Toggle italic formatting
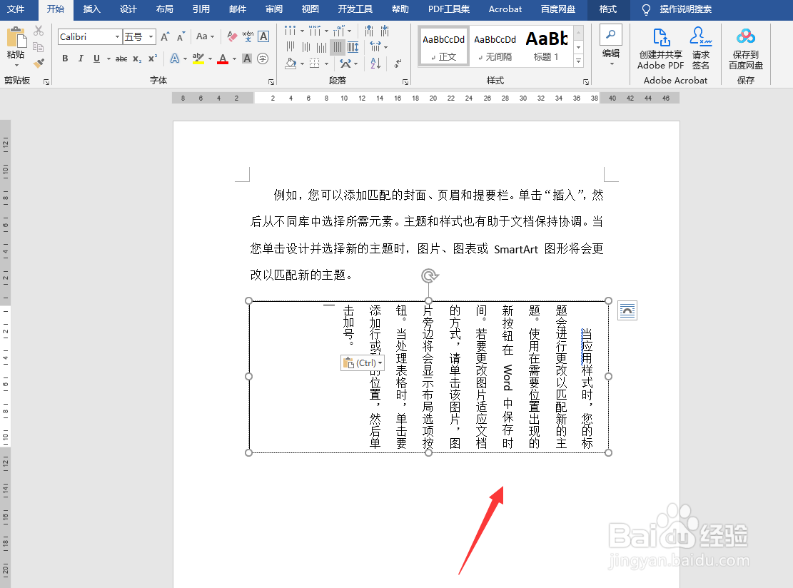Viewport: 793px width, 588px height. point(81,58)
